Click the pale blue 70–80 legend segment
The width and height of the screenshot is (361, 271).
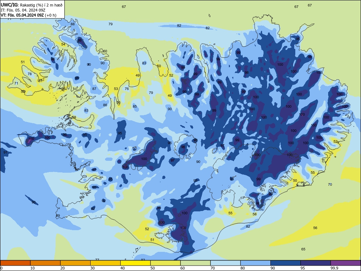225,263
